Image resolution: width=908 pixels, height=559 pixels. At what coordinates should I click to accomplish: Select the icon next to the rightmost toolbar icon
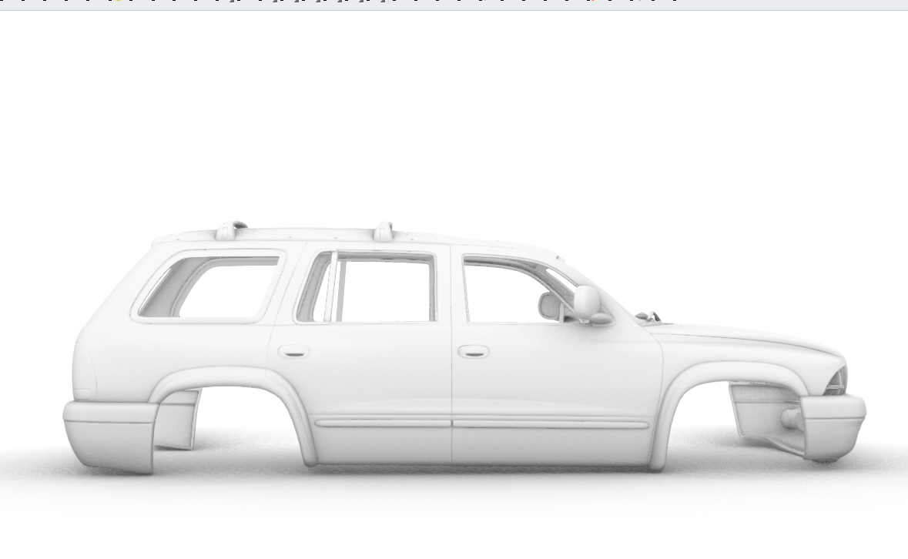point(654,4)
